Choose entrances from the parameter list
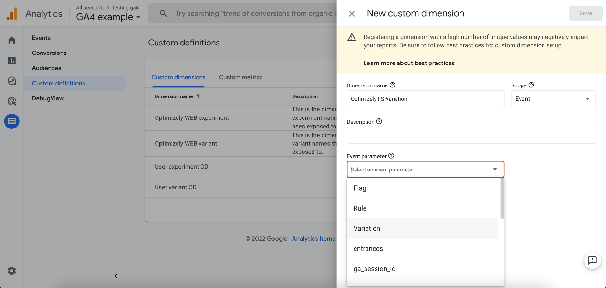 coord(422,249)
